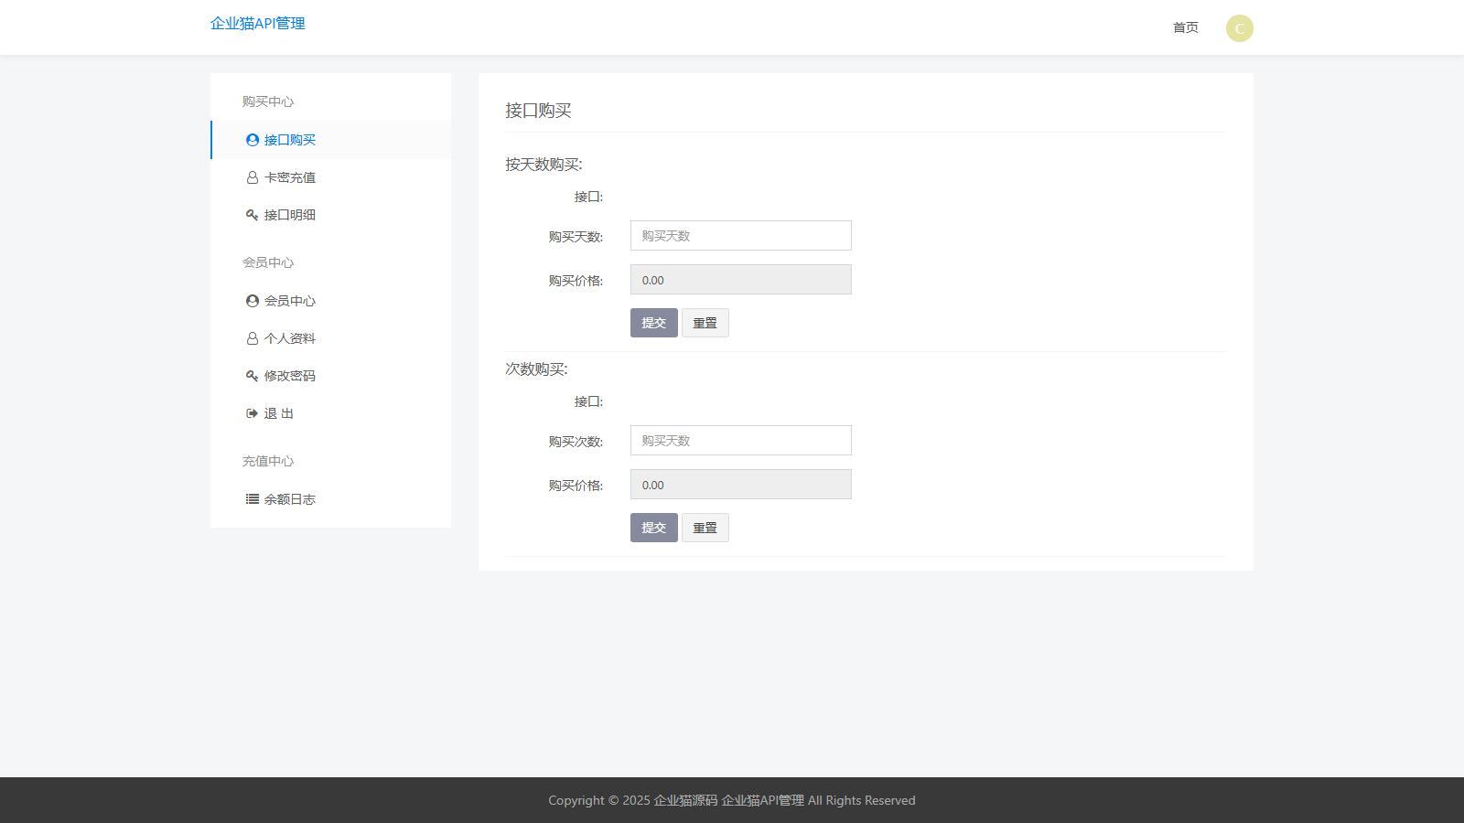The width and height of the screenshot is (1464, 823).
Task: Reset the 次数购买 form with 重置
Action: click(705, 528)
